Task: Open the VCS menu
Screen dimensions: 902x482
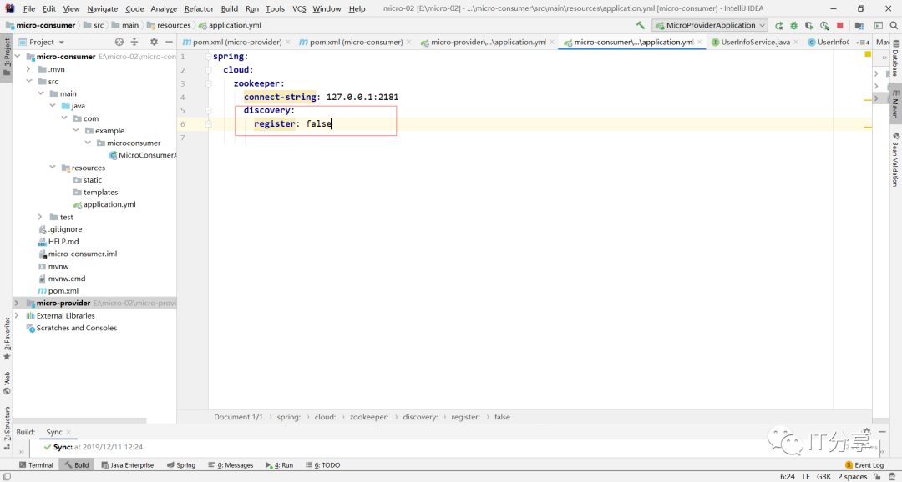Action: coord(299,8)
